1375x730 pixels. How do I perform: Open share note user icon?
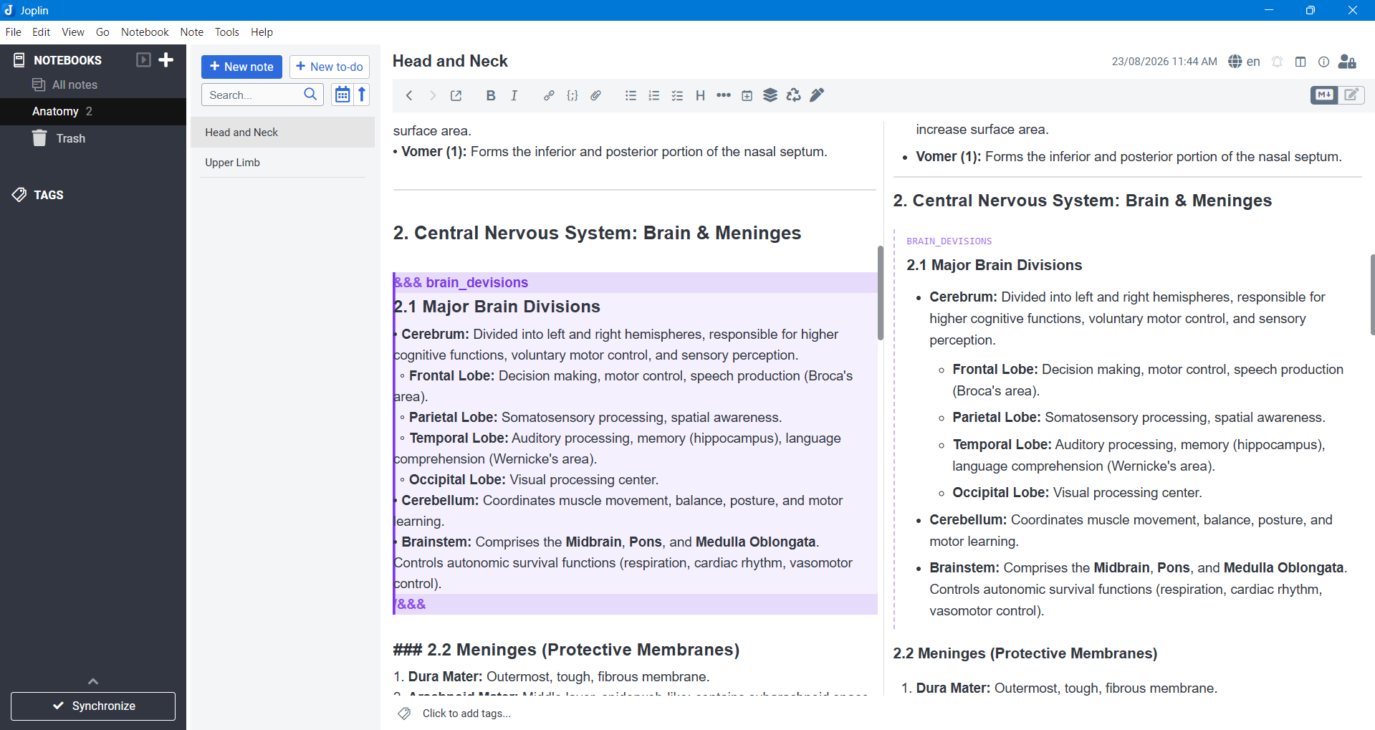[1348, 62]
